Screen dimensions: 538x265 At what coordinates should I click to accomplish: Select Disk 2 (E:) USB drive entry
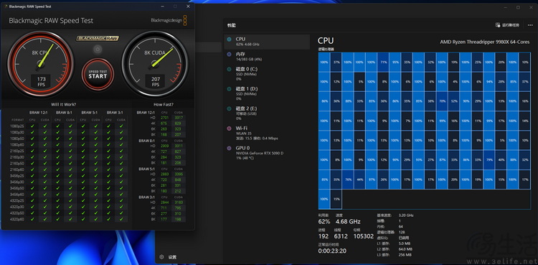tap(267, 113)
